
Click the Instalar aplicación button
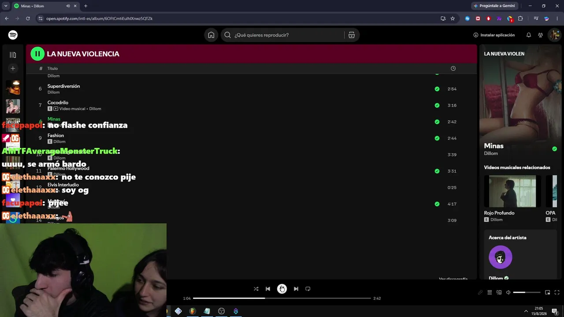pos(494,35)
